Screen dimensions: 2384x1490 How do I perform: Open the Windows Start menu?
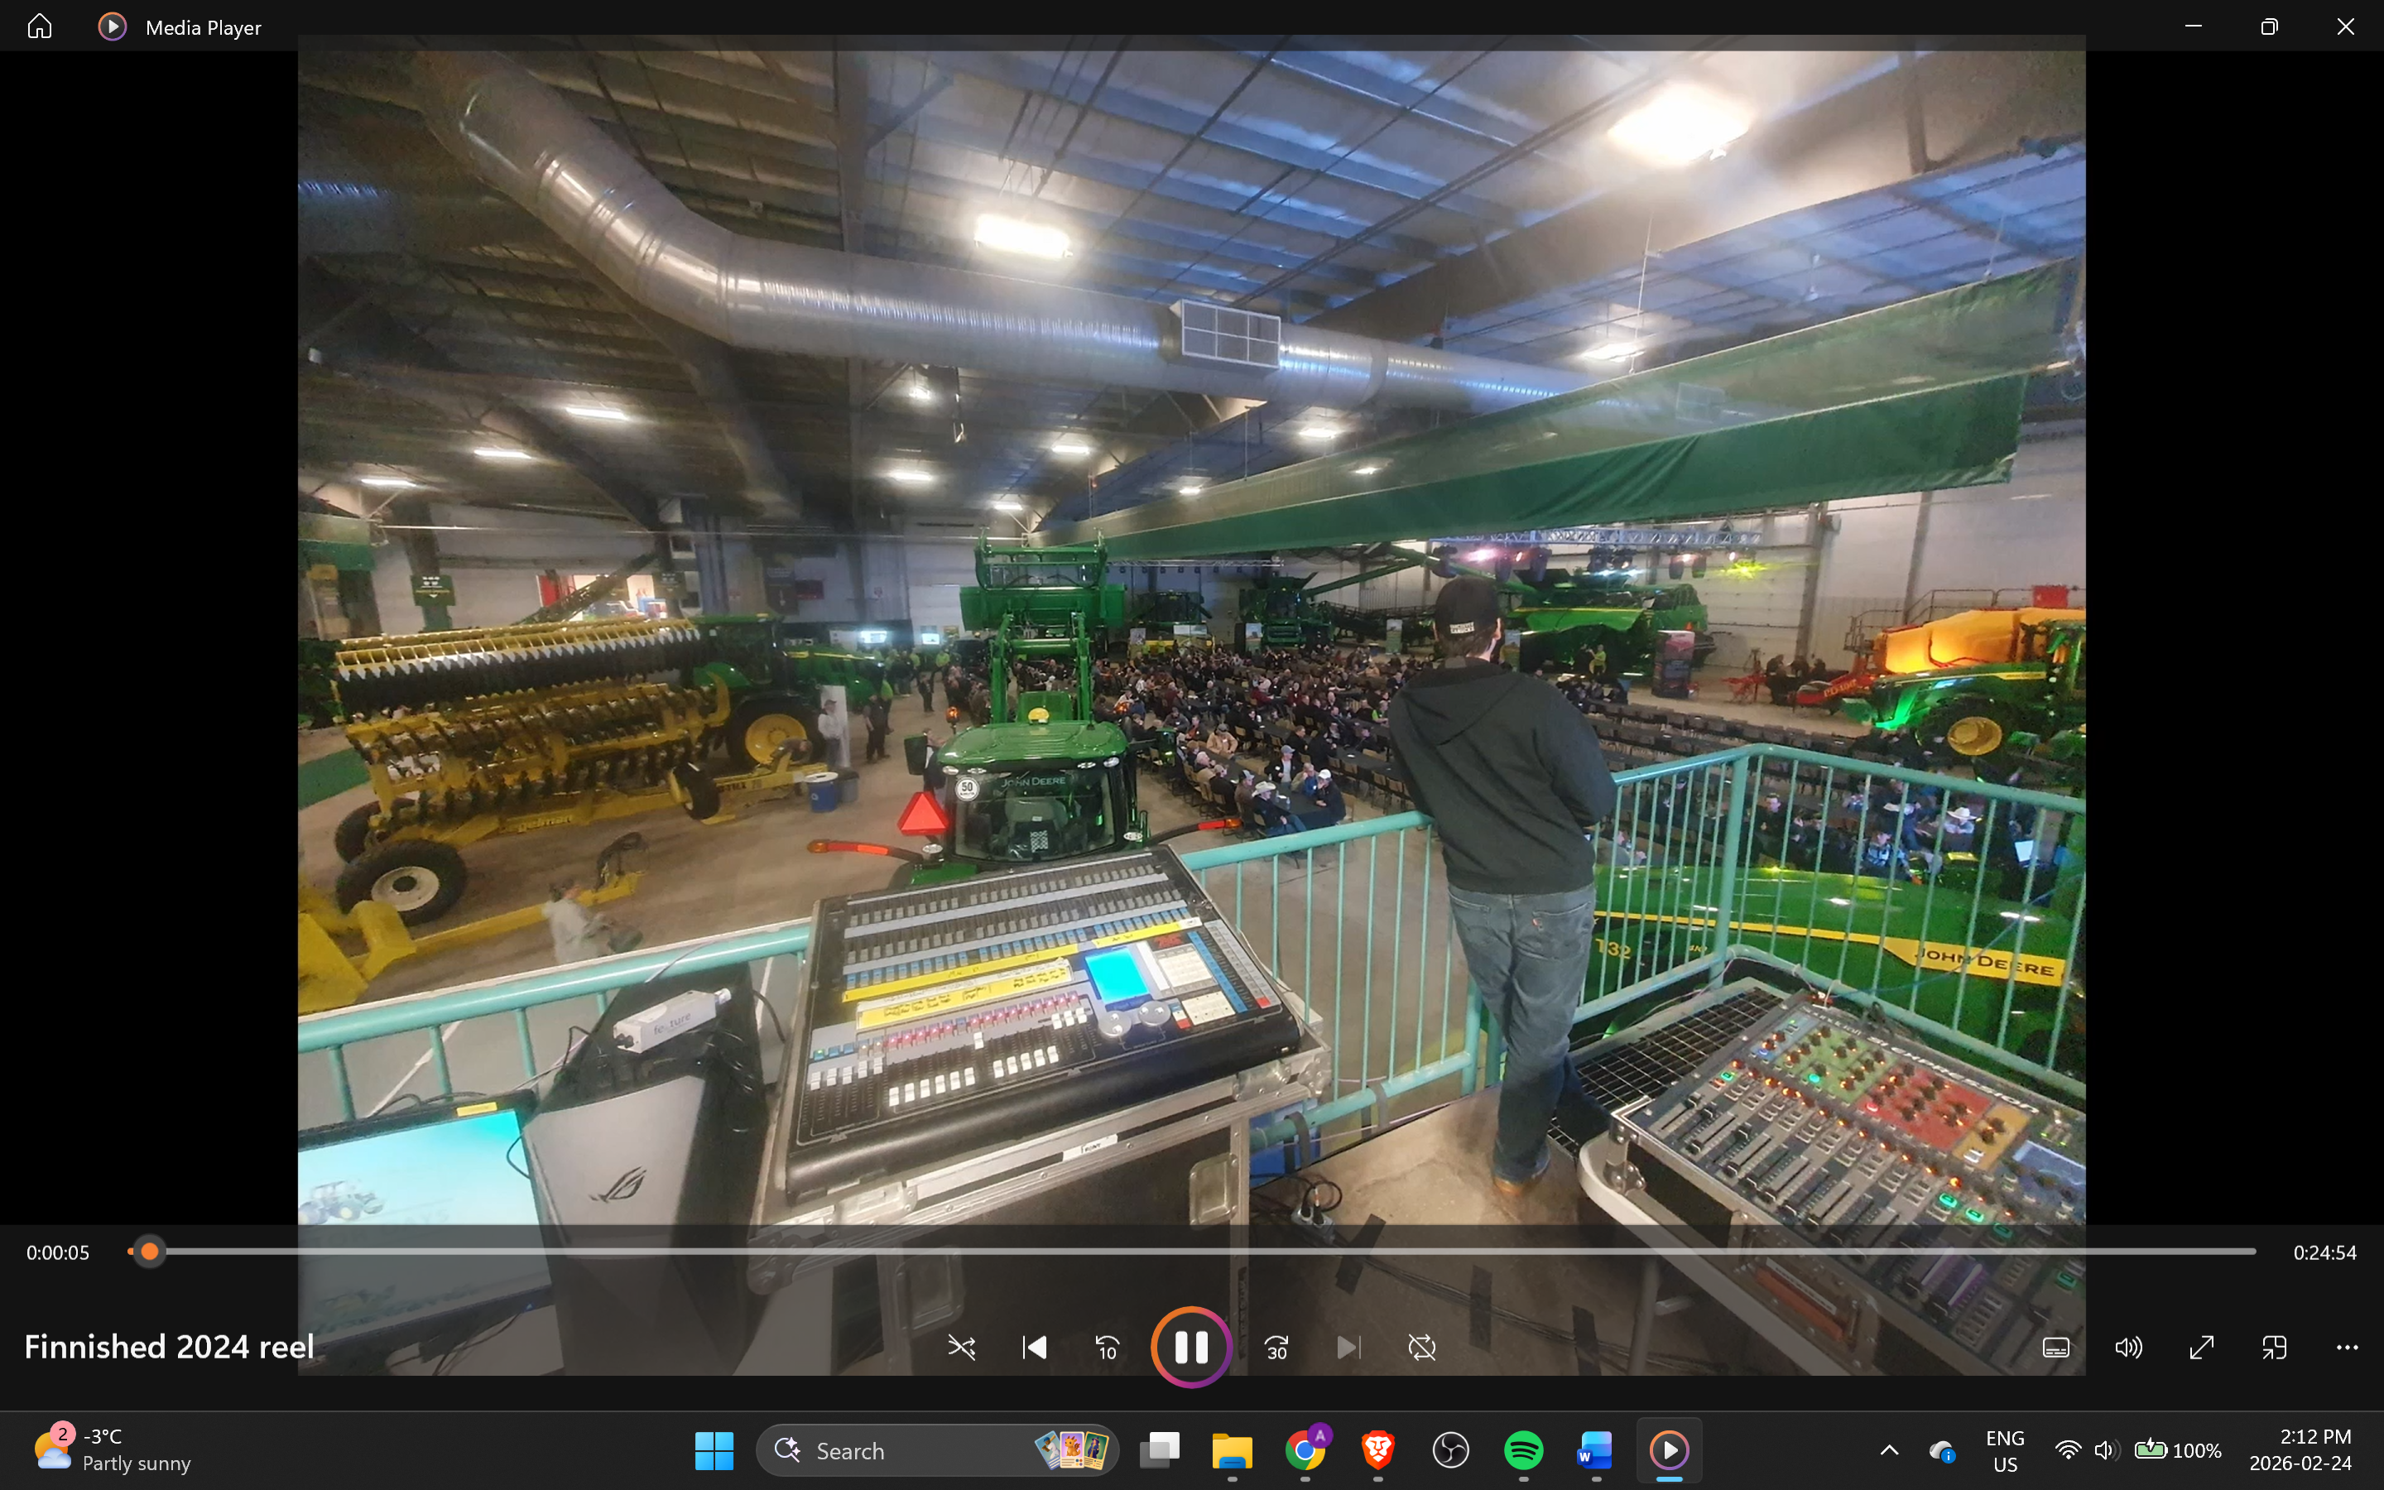click(714, 1450)
